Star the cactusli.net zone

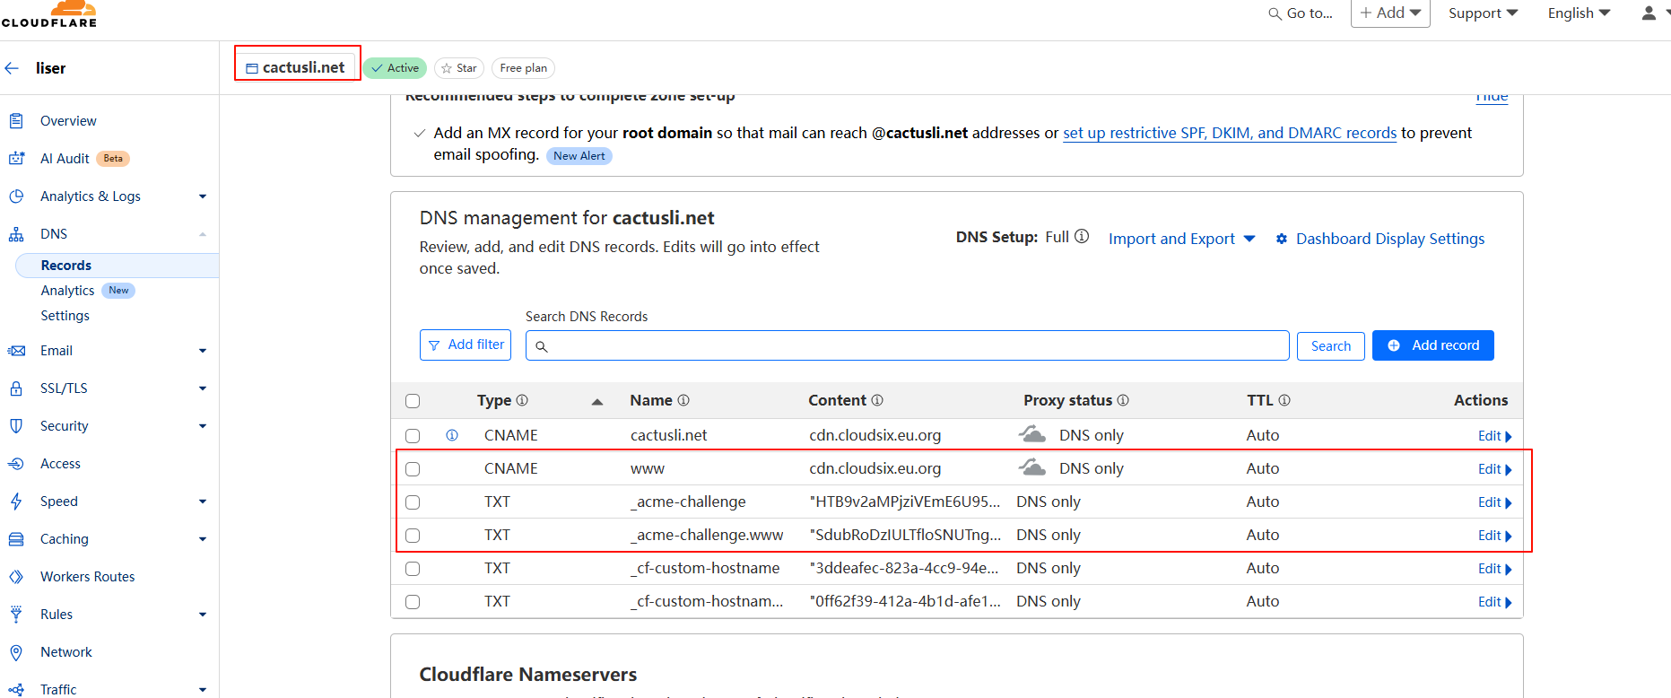[x=459, y=68]
